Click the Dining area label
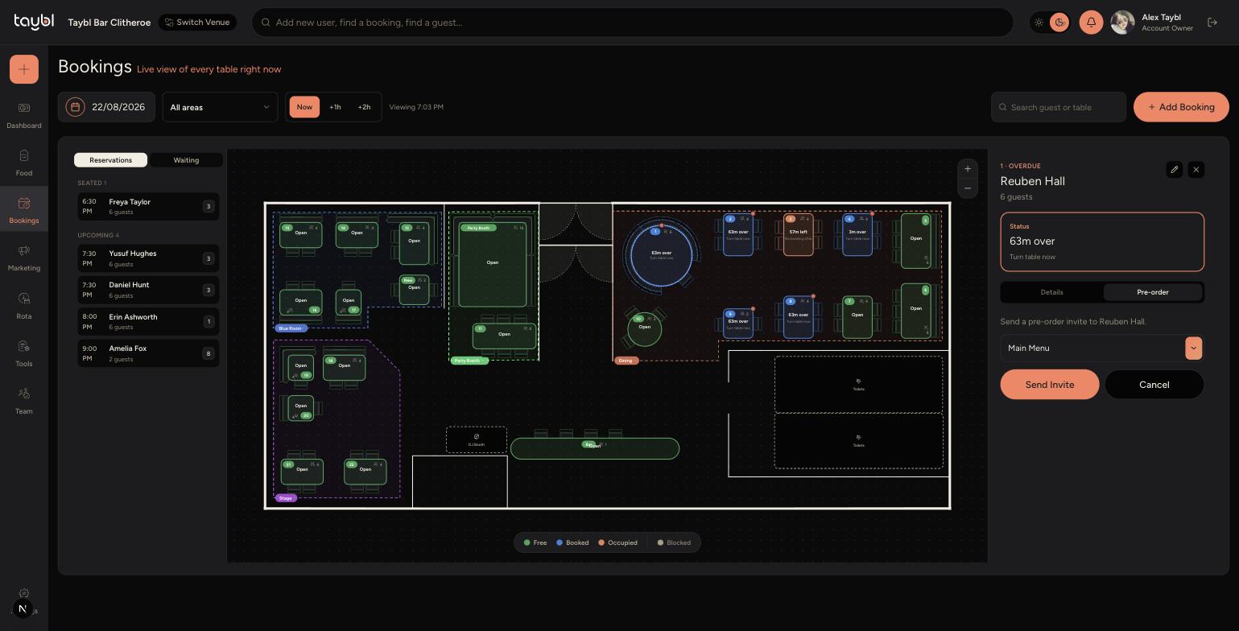 [626, 361]
